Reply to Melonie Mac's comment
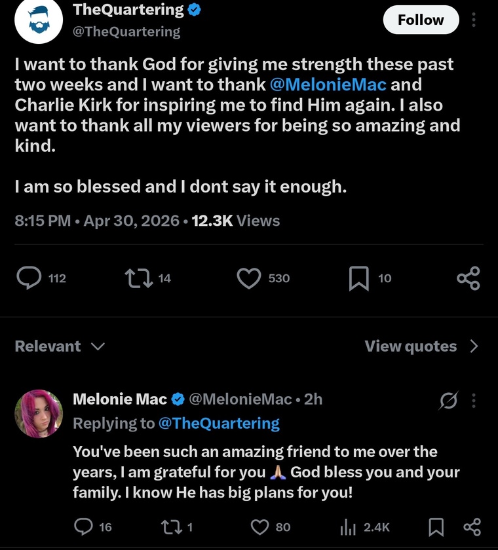Screen dimensions: 498x550 click(x=83, y=527)
